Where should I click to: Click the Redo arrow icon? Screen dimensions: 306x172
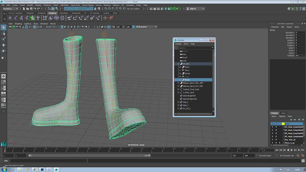tap(38, 9)
